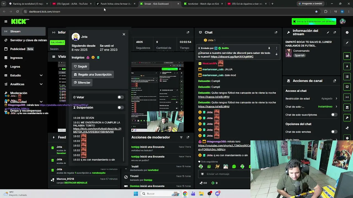Click the taskbar Buscar search box
This screenshot has width=353, height=198.
pos(161,194)
